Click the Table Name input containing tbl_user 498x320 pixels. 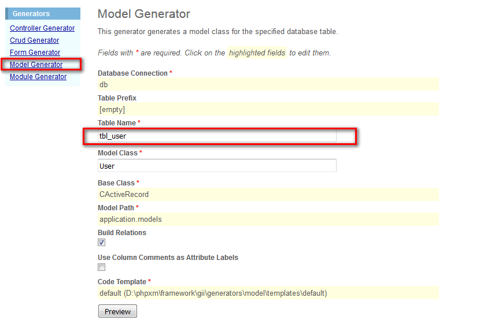[x=217, y=136]
